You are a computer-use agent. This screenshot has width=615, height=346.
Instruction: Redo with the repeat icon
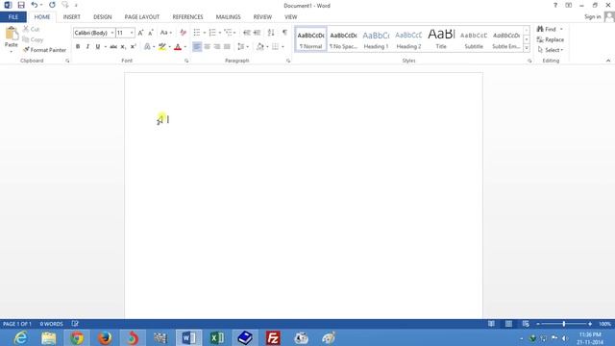tap(52, 5)
